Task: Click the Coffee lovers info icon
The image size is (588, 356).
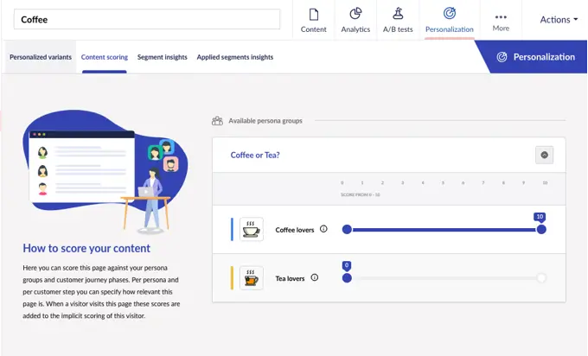Action: 323,229
